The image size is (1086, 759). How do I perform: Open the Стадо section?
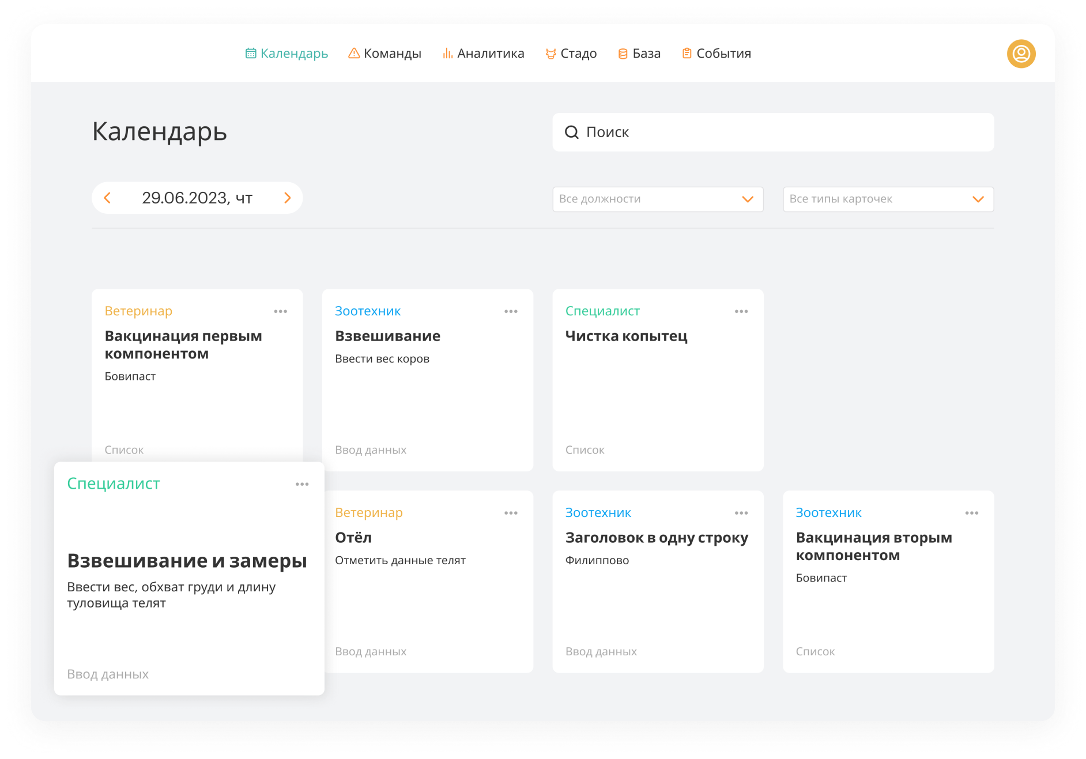click(x=571, y=54)
